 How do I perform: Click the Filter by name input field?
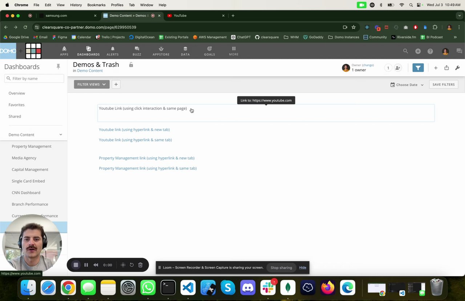[x=34, y=79]
